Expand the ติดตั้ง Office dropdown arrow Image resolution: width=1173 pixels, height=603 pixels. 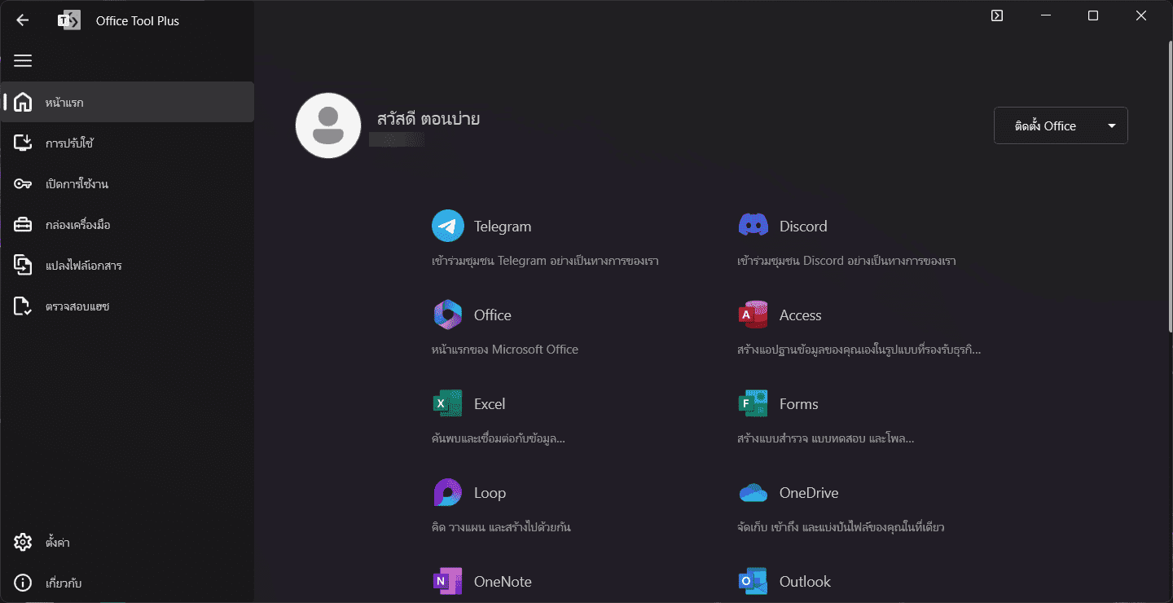[x=1112, y=126]
